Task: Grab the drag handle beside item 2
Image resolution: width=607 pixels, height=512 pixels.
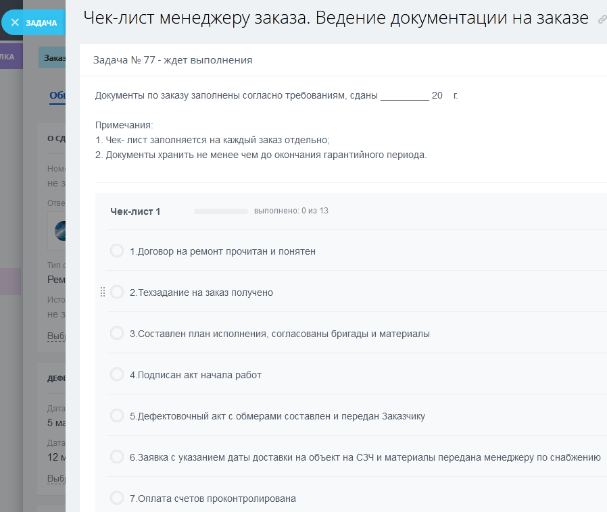Action: click(x=103, y=292)
